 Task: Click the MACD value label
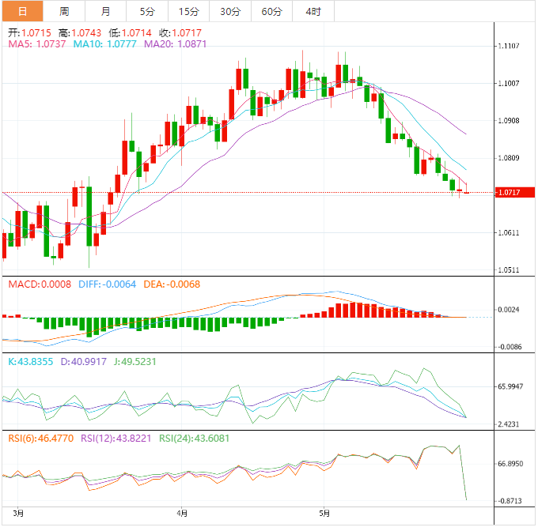pyautogui.click(x=40, y=284)
